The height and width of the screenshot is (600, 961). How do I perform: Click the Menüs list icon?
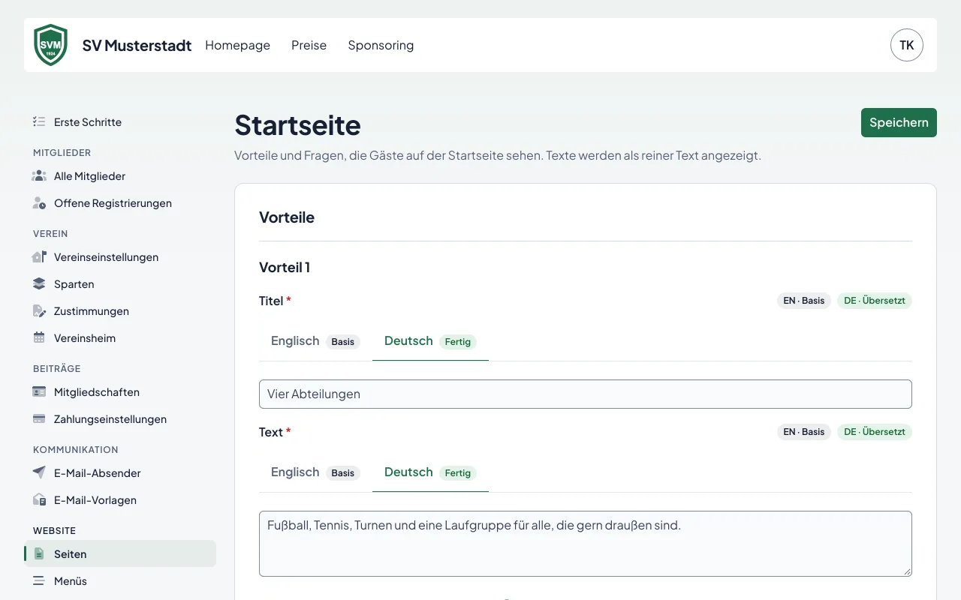pyautogui.click(x=39, y=580)
